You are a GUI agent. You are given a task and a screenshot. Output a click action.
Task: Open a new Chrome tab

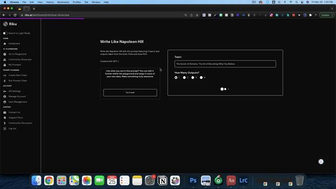click(34, 9)
